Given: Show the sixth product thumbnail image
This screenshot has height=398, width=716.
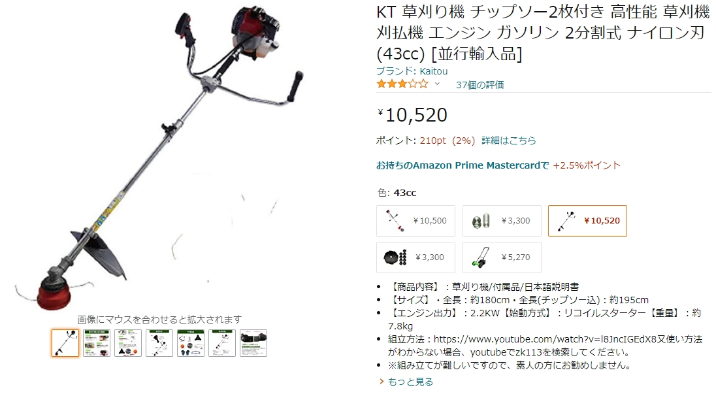Looking at the screenshot, I should pyautogui.click(x=222, y=342).
